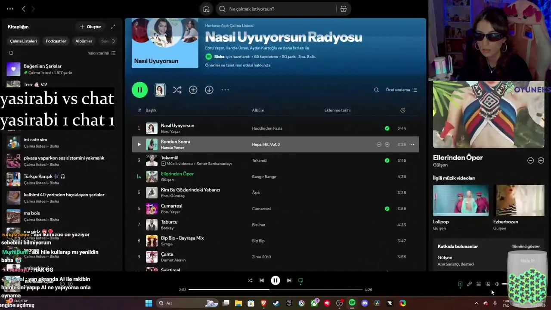Add playlist to library with plus icon
The height and width of the screenshot is (310, 551).
193,90
